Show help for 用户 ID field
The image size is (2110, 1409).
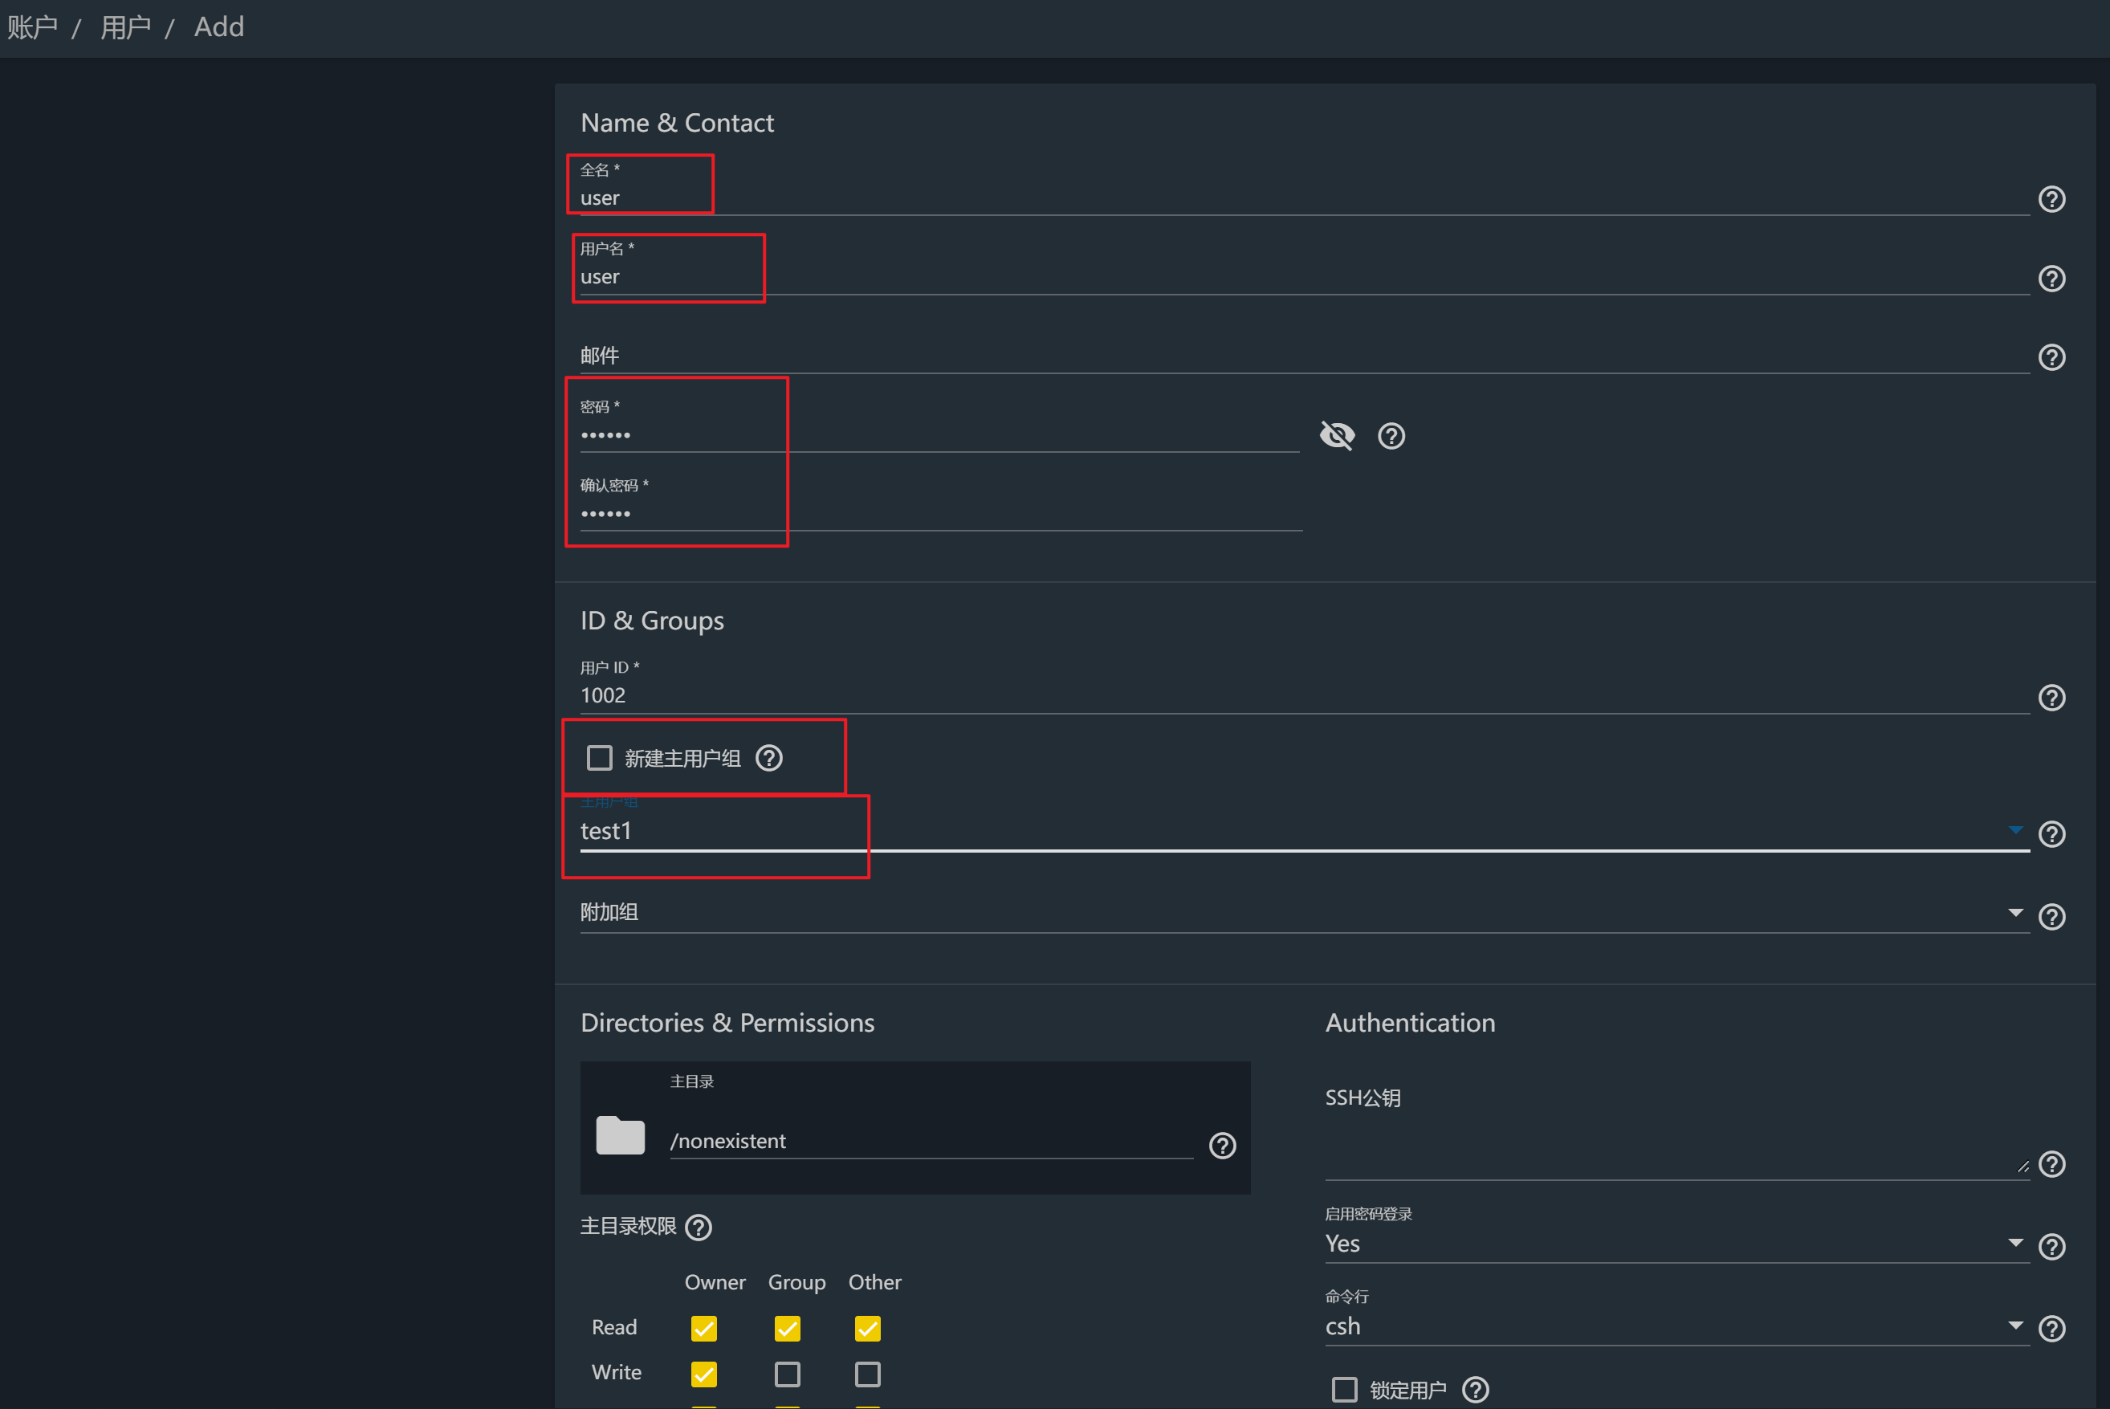[x=2051, y=698]
